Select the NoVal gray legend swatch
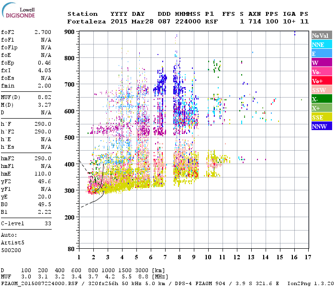This screenshot has width=335, height=287. tap(321, 35)
